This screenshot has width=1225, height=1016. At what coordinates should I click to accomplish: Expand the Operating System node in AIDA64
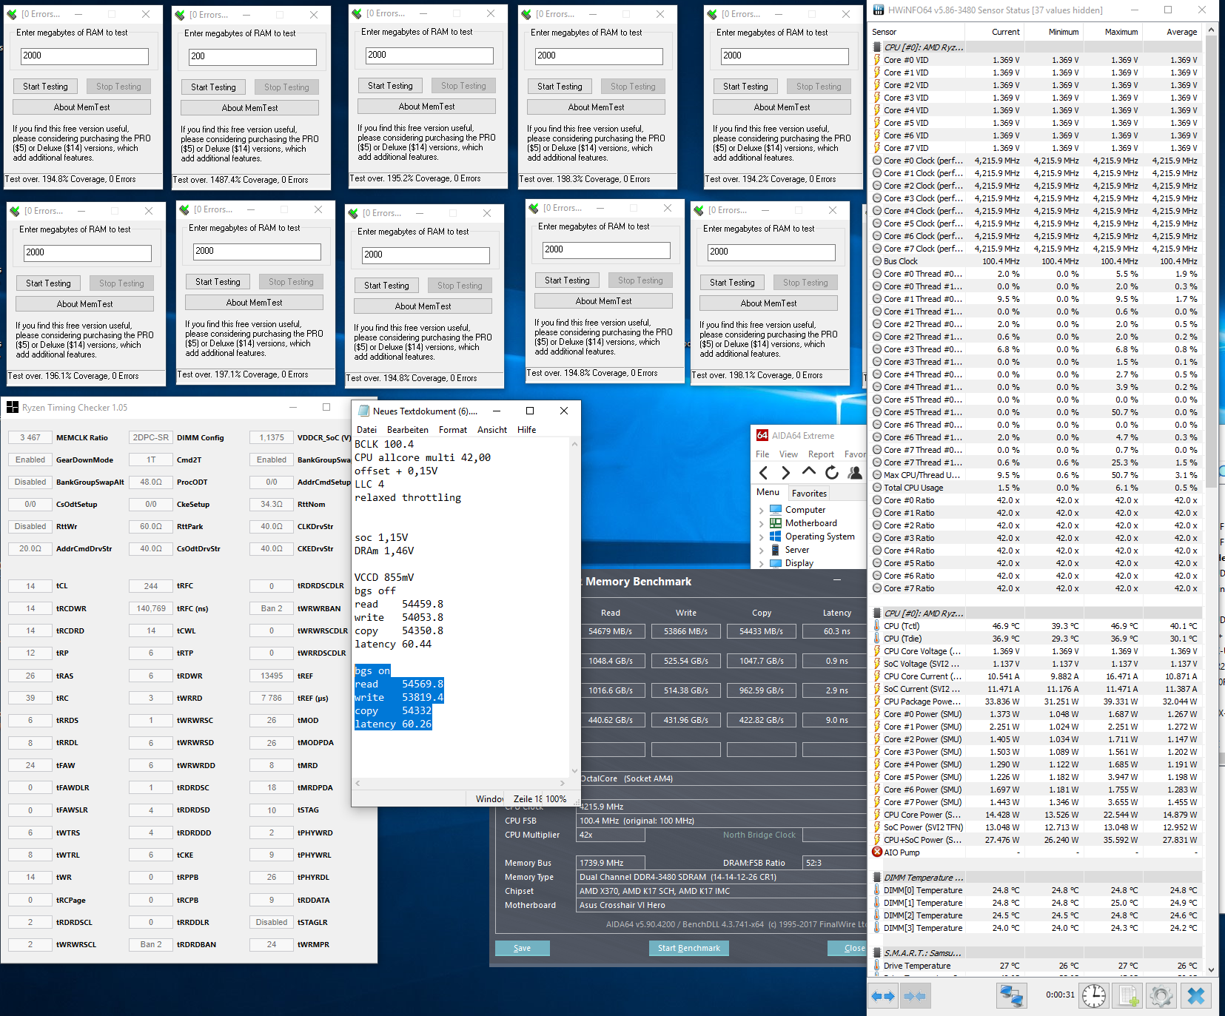(761, 536)
